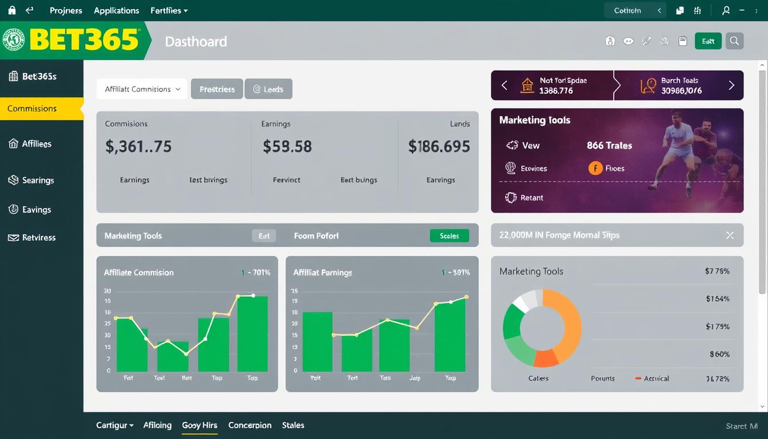Click the Leads button
The width and height of the screenshot is (768, 439).
click(269, 89)
